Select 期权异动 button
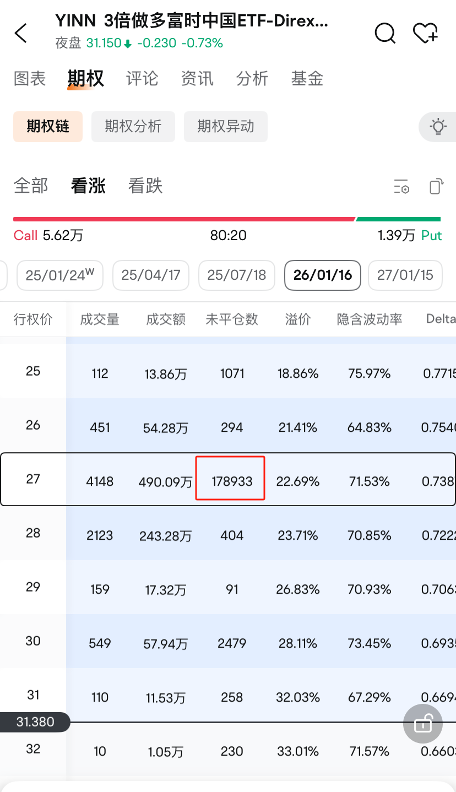The image size is (456, 792). (226, 127)
